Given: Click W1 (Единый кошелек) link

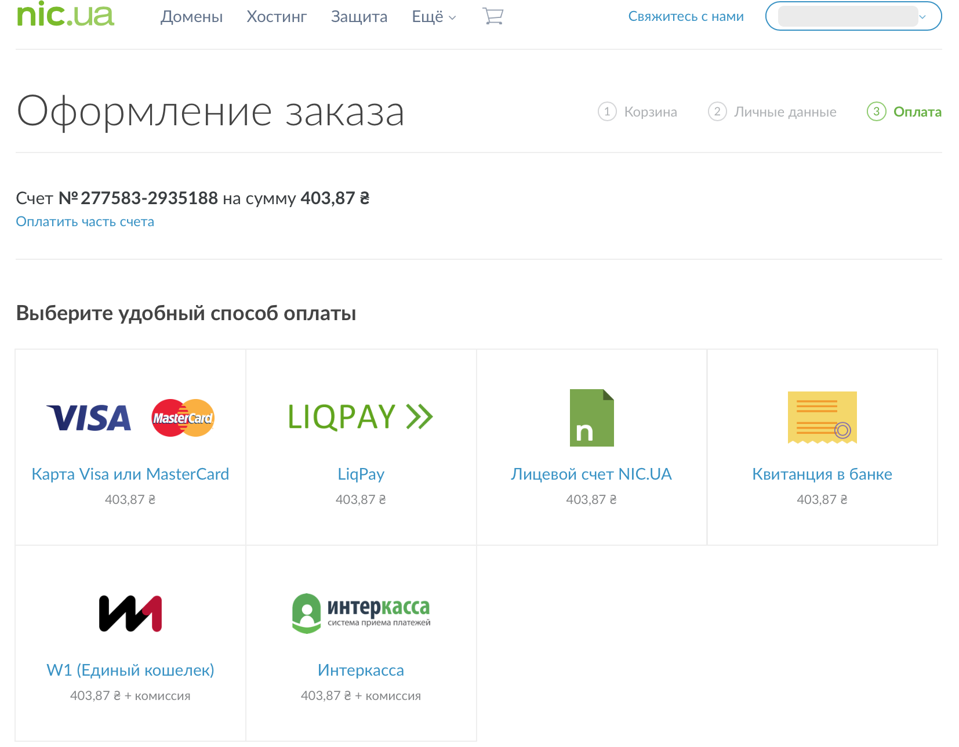Looking at the screenshot, I should (x=130, y=670).
